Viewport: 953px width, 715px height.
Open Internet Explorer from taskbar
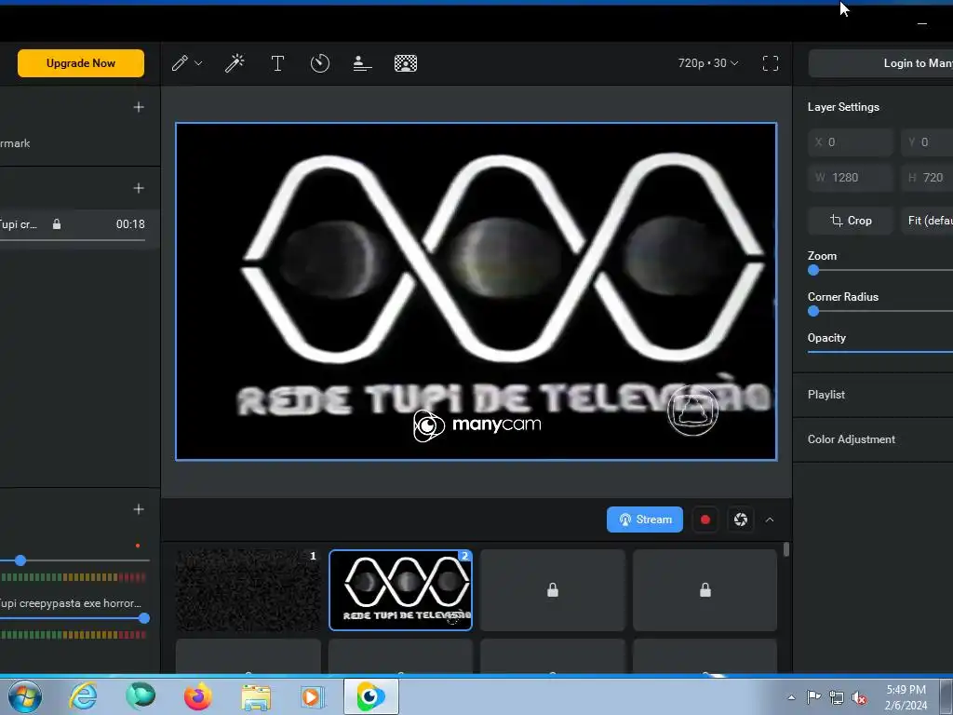tap(83, 696)
